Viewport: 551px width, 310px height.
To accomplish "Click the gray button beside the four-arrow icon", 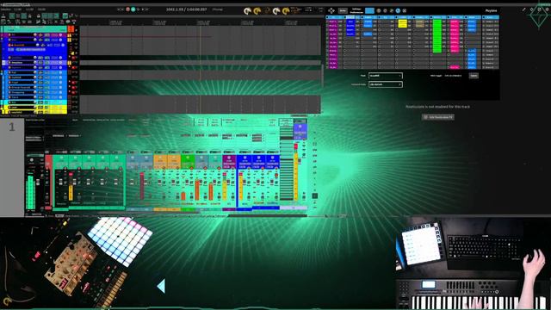I will [343, 10].
